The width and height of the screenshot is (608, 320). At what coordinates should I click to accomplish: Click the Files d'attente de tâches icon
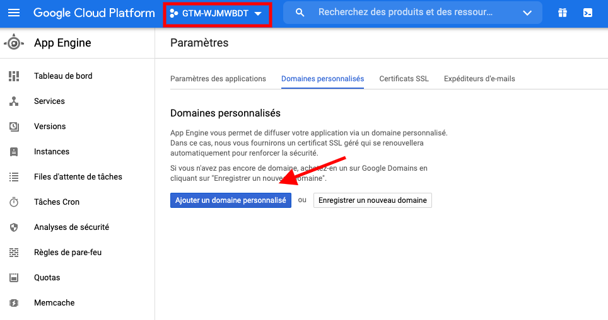click(14, 177)
